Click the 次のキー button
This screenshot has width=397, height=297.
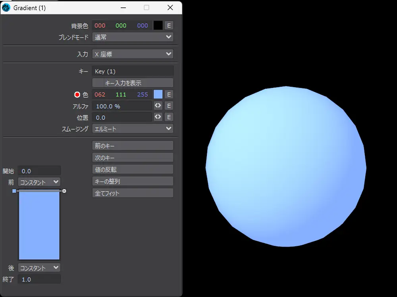(x=133, y=158)
